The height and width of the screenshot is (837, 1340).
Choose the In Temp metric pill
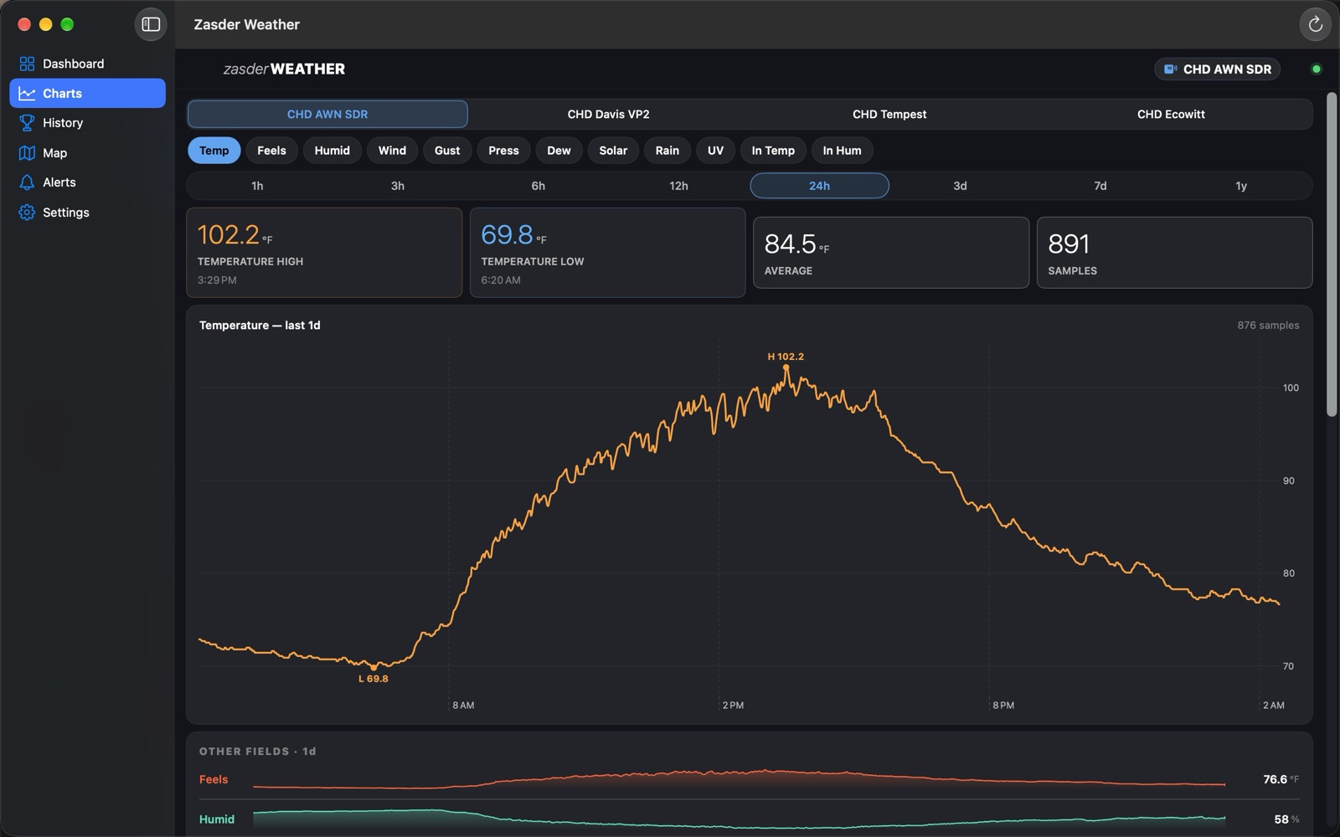773,151
